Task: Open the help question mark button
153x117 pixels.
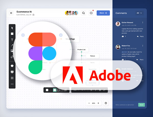Action: [x=106, y=103]
